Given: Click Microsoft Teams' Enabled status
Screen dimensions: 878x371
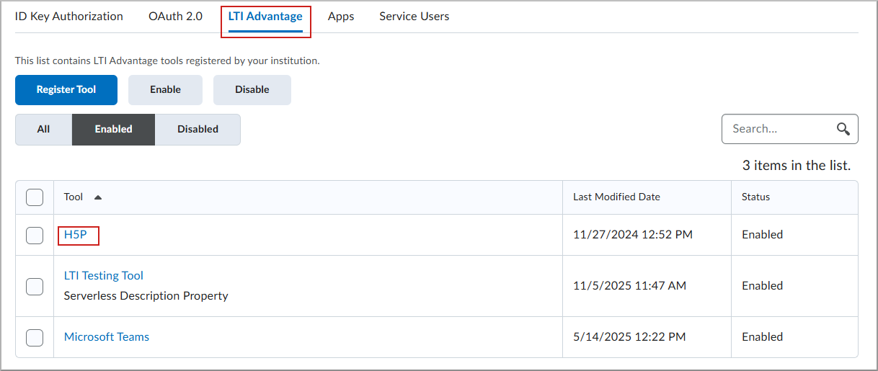Looking at the screenshot, I should click(762, 337).
